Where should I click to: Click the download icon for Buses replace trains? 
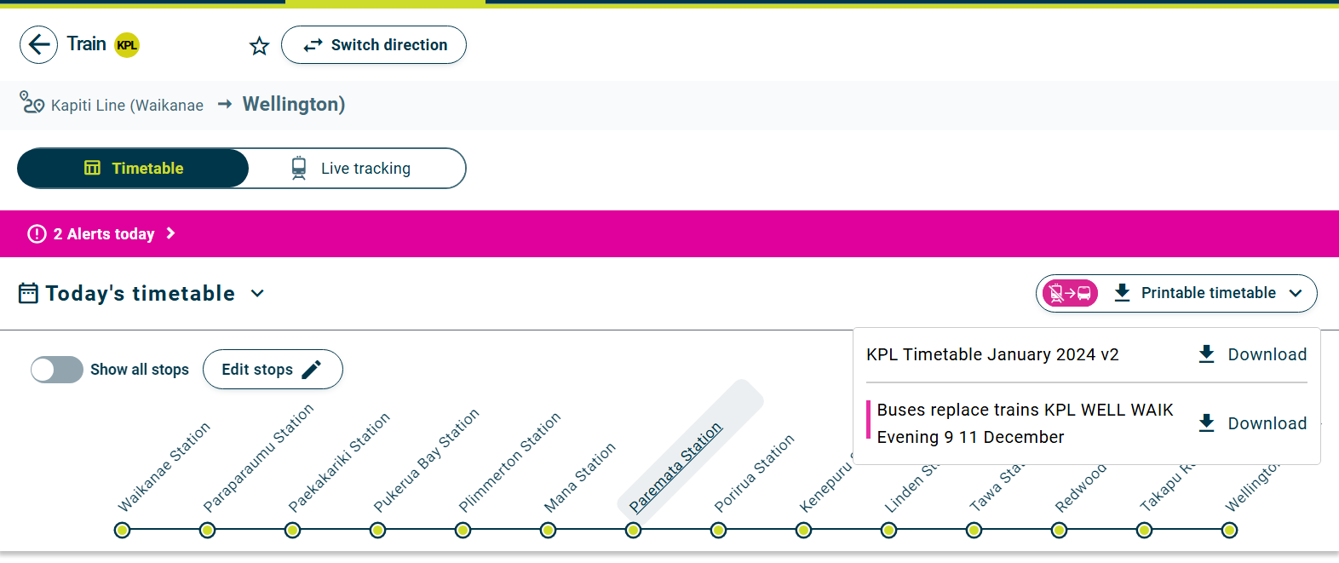coord(1206,423)
